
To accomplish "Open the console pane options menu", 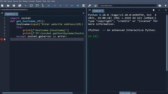I will click(x=166, y=10).
